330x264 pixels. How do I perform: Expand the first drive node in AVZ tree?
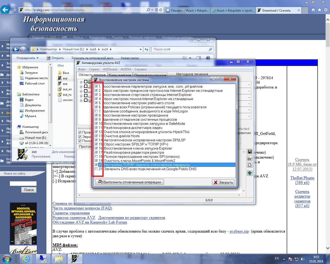[x=81, y=82]
